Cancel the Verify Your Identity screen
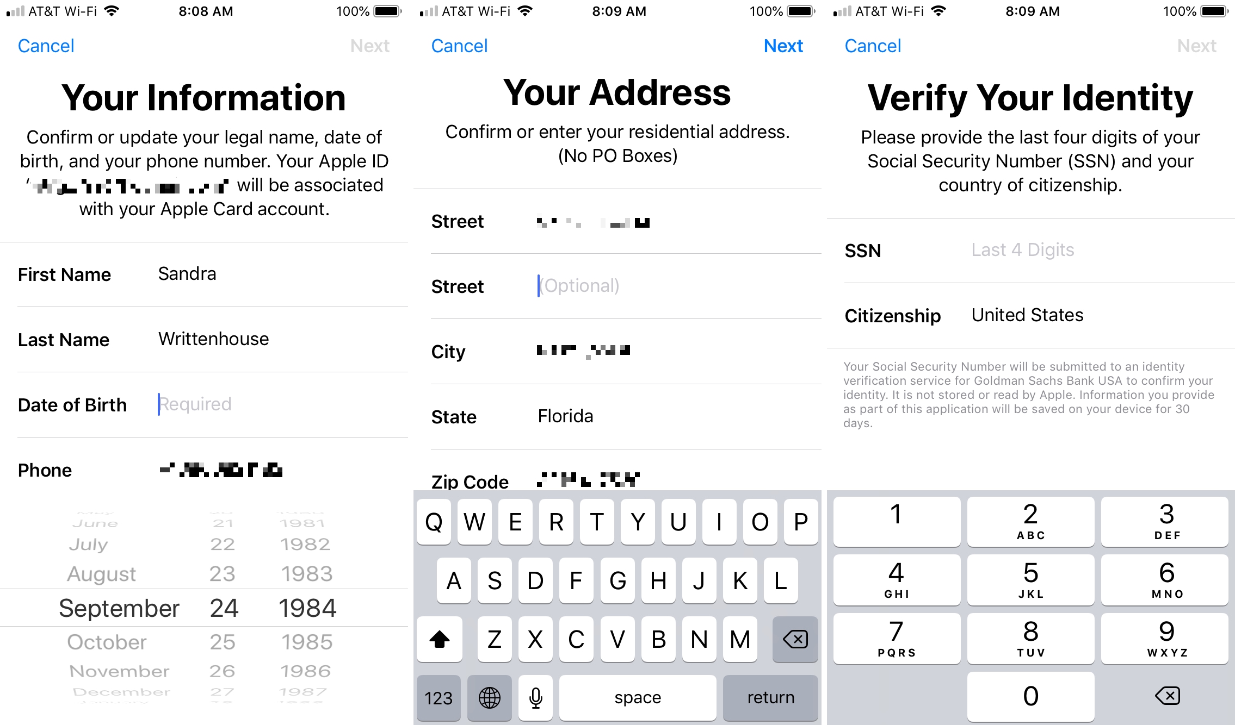This screenshot has width=1235, height=725. click(x=866, y=46)
